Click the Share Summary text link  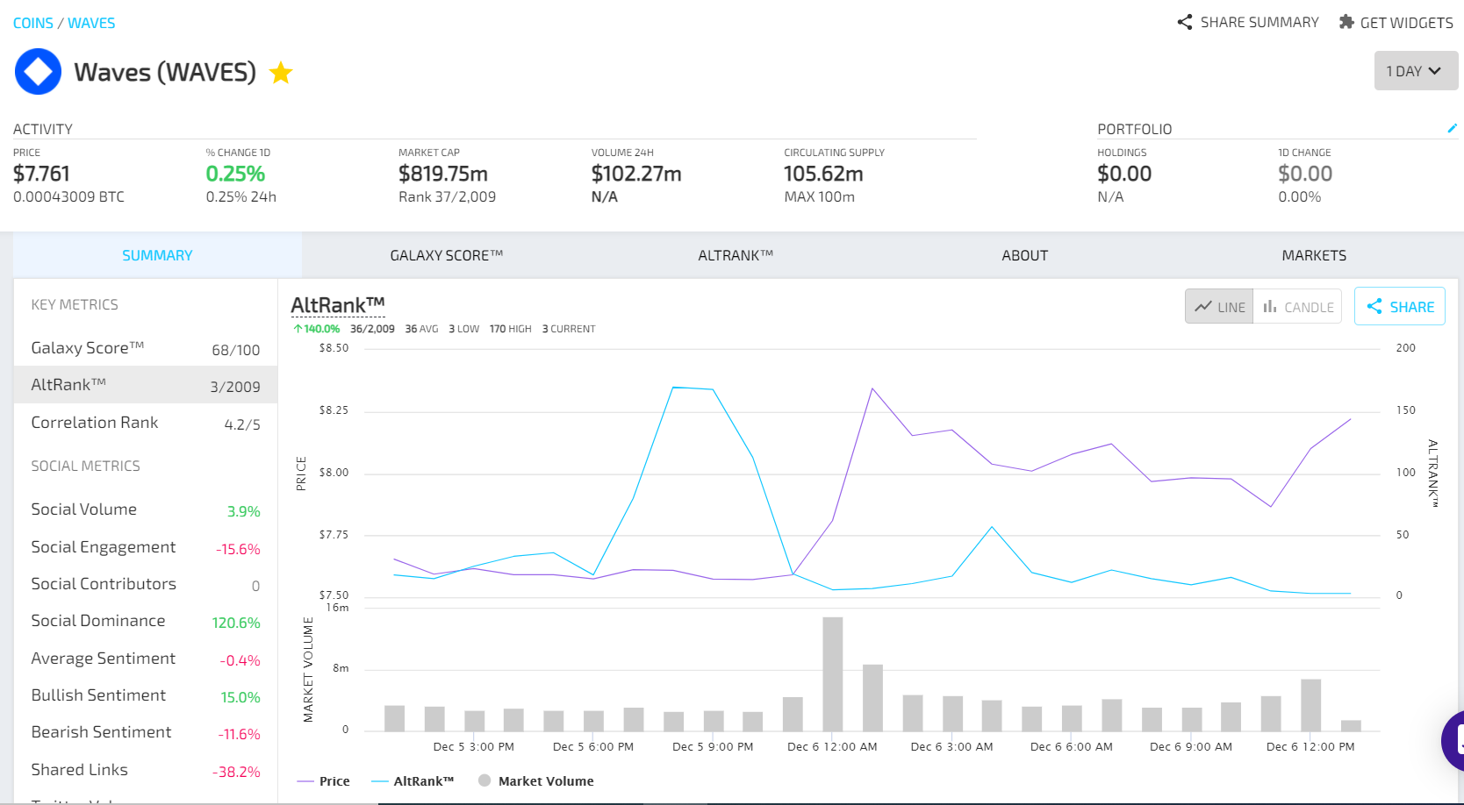[x=1259, y=22]
